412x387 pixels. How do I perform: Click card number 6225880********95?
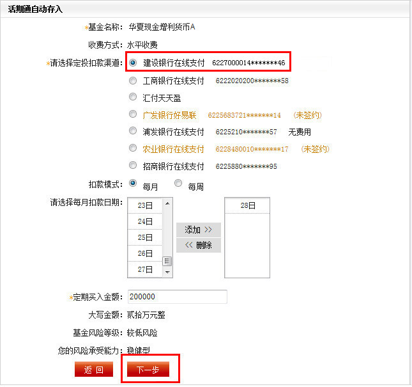coord(246,166)
